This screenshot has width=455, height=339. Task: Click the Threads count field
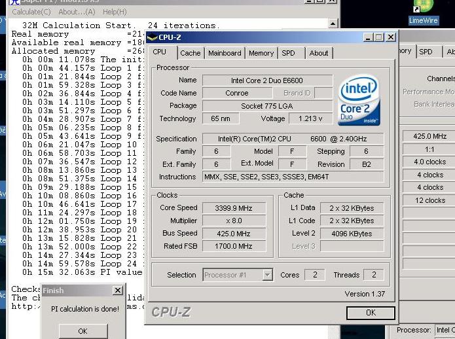coord(374,275)
